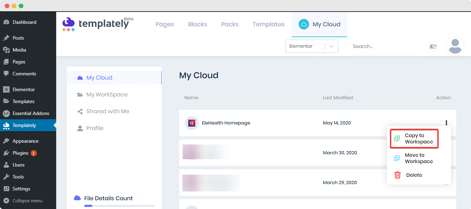471x209 pixels.
Task: Click the File Details Count progress bar
Action: click(119, 206)
